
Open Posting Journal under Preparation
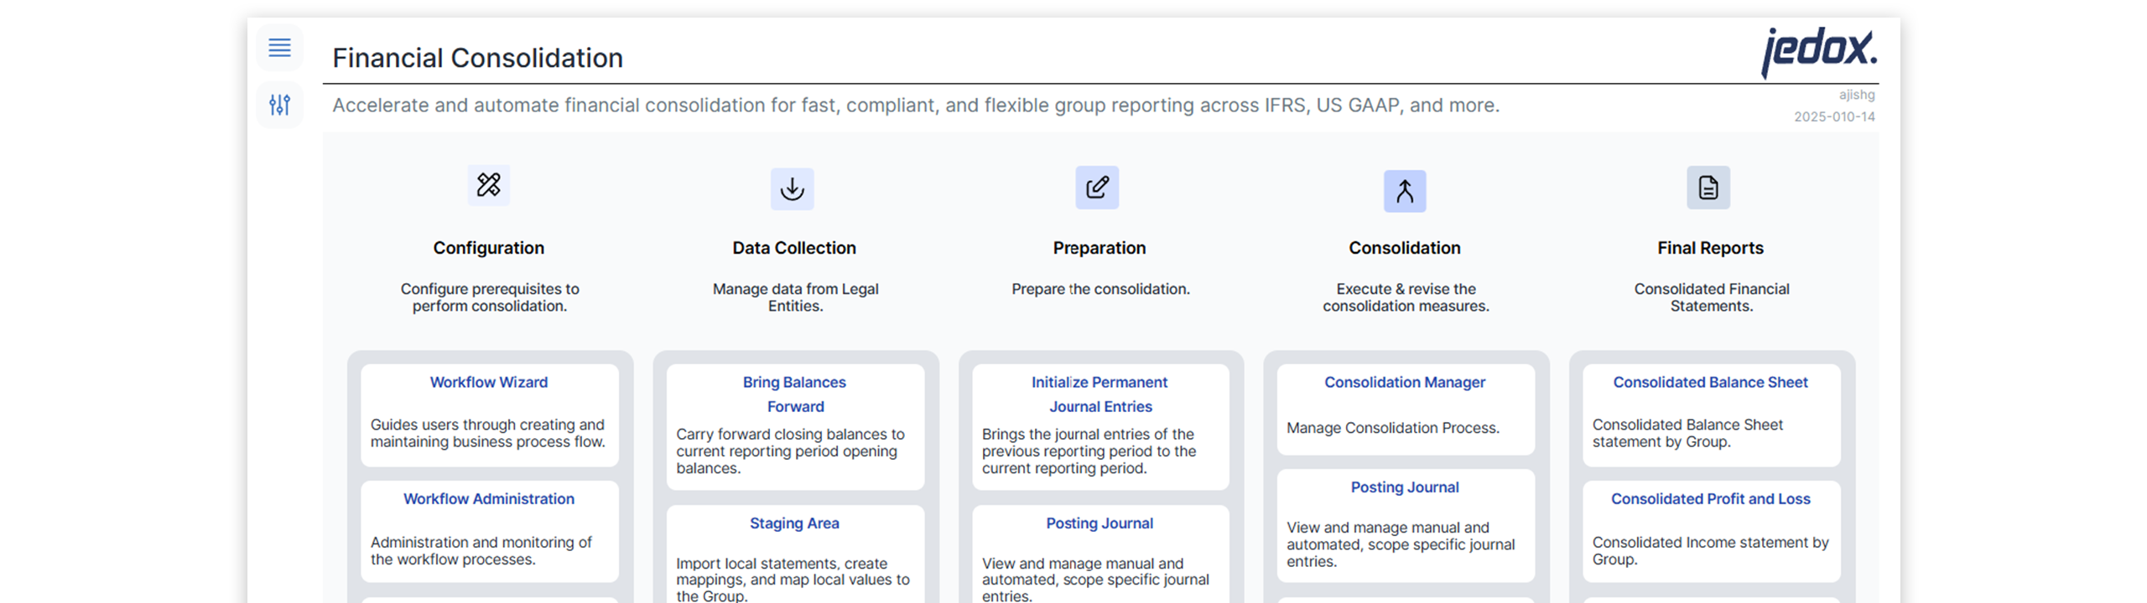click(1099, 523)
